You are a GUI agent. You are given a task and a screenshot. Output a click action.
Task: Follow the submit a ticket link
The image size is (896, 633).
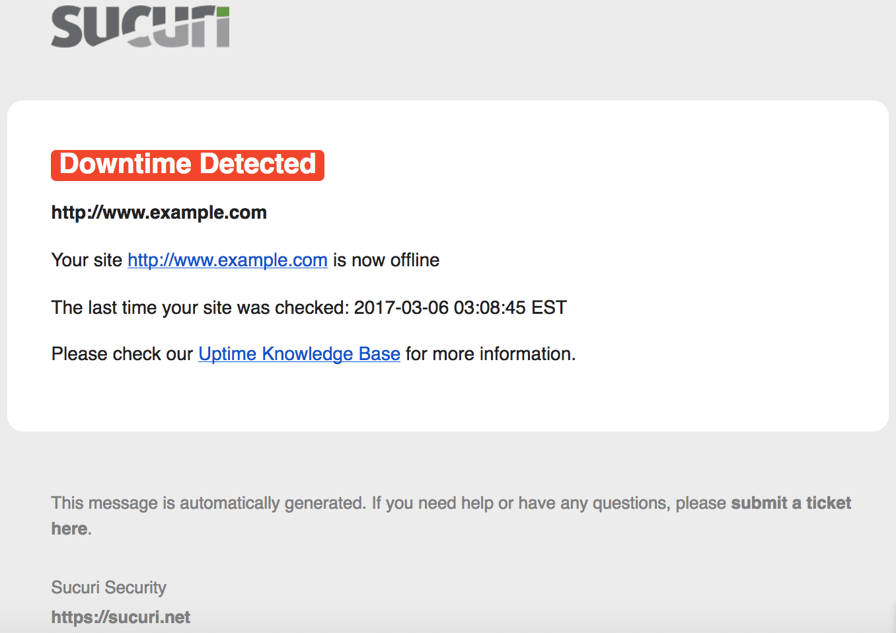tap(791, 503)
